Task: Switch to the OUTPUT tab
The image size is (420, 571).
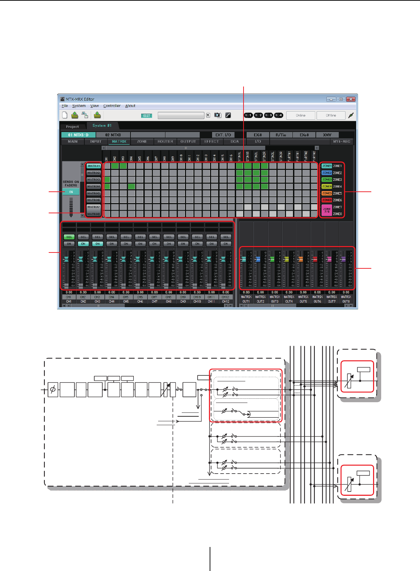Action: pyautogui.click(x=188, y=142)
